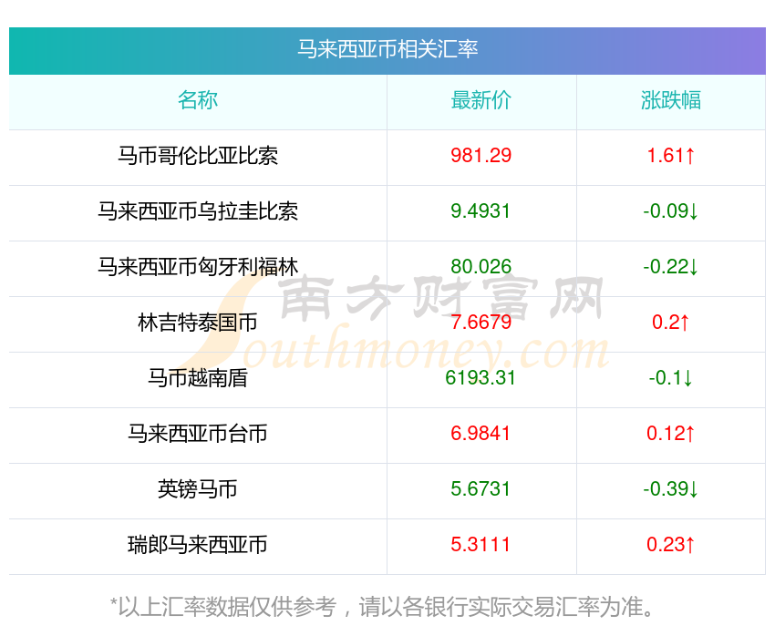Click the 涨跌幅 column header
This screenshot has height=636, width=775.
coord(671,100)
